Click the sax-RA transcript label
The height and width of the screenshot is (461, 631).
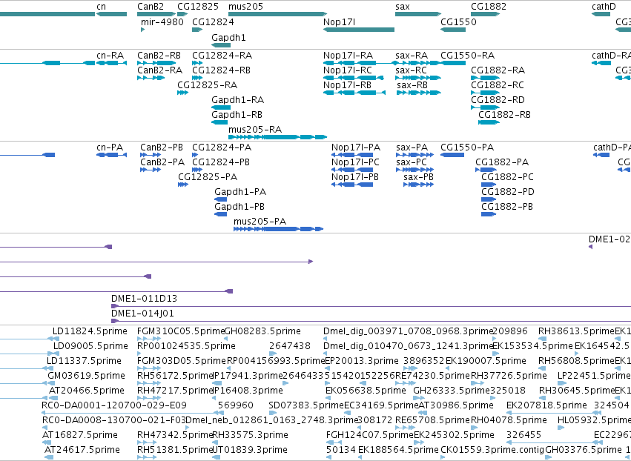tap(412, 56)
